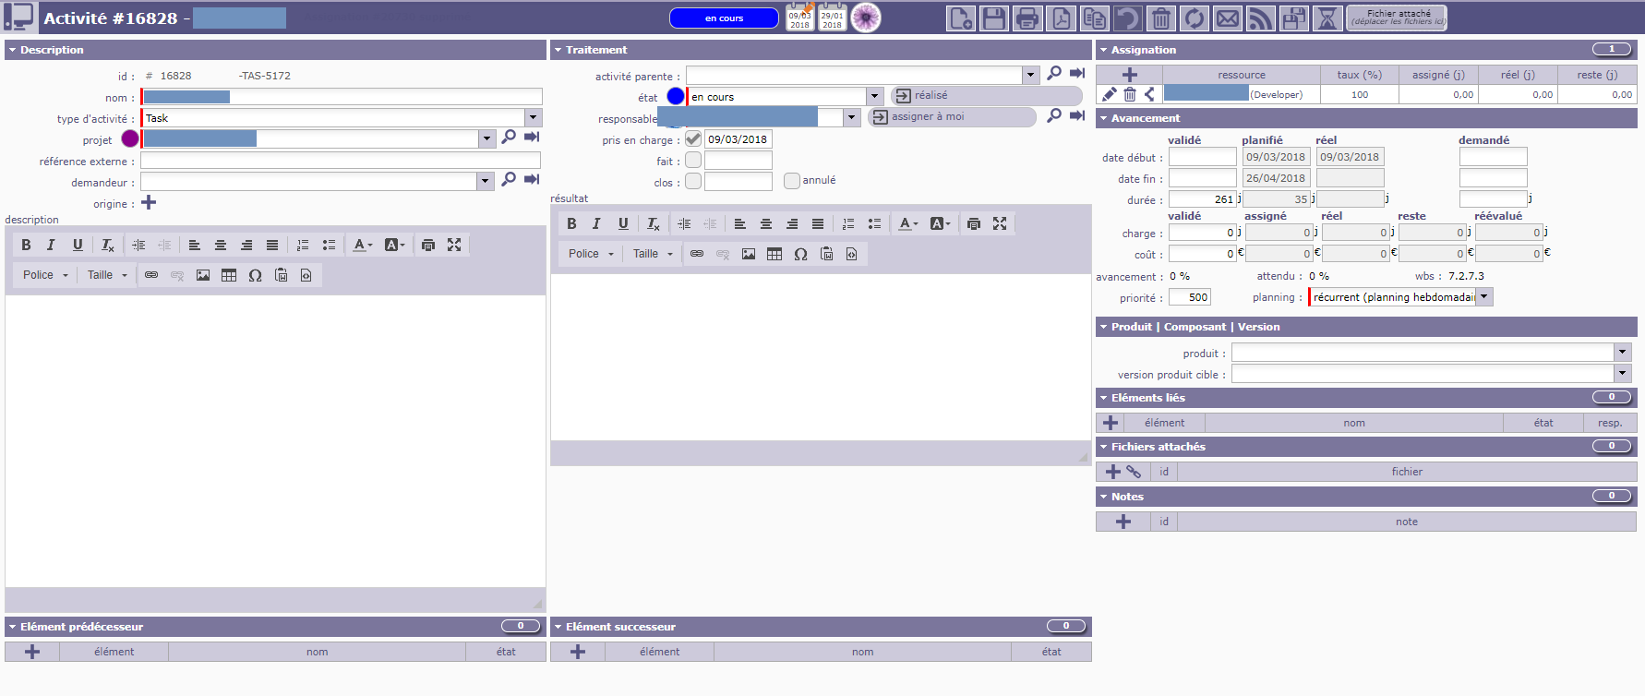Save the activity with the floppy disk icon

994,18
